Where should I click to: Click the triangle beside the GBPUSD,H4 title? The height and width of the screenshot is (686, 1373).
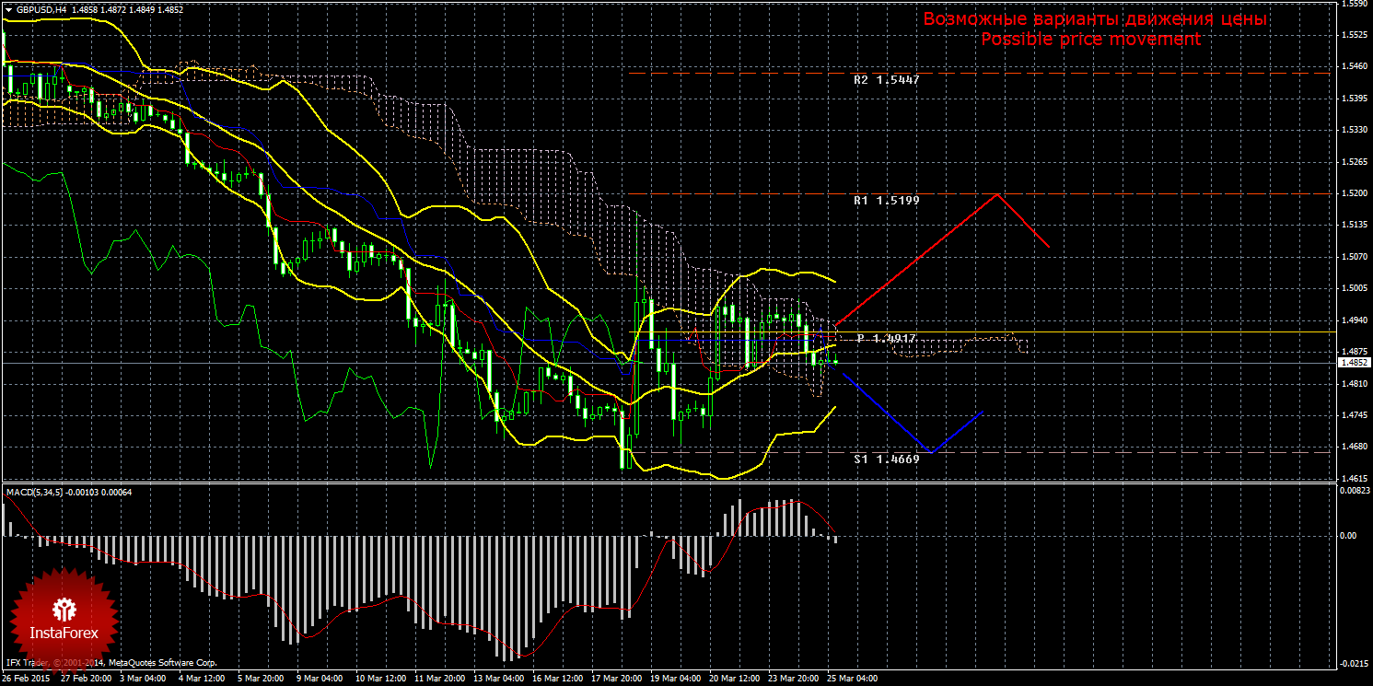point(7,9)
